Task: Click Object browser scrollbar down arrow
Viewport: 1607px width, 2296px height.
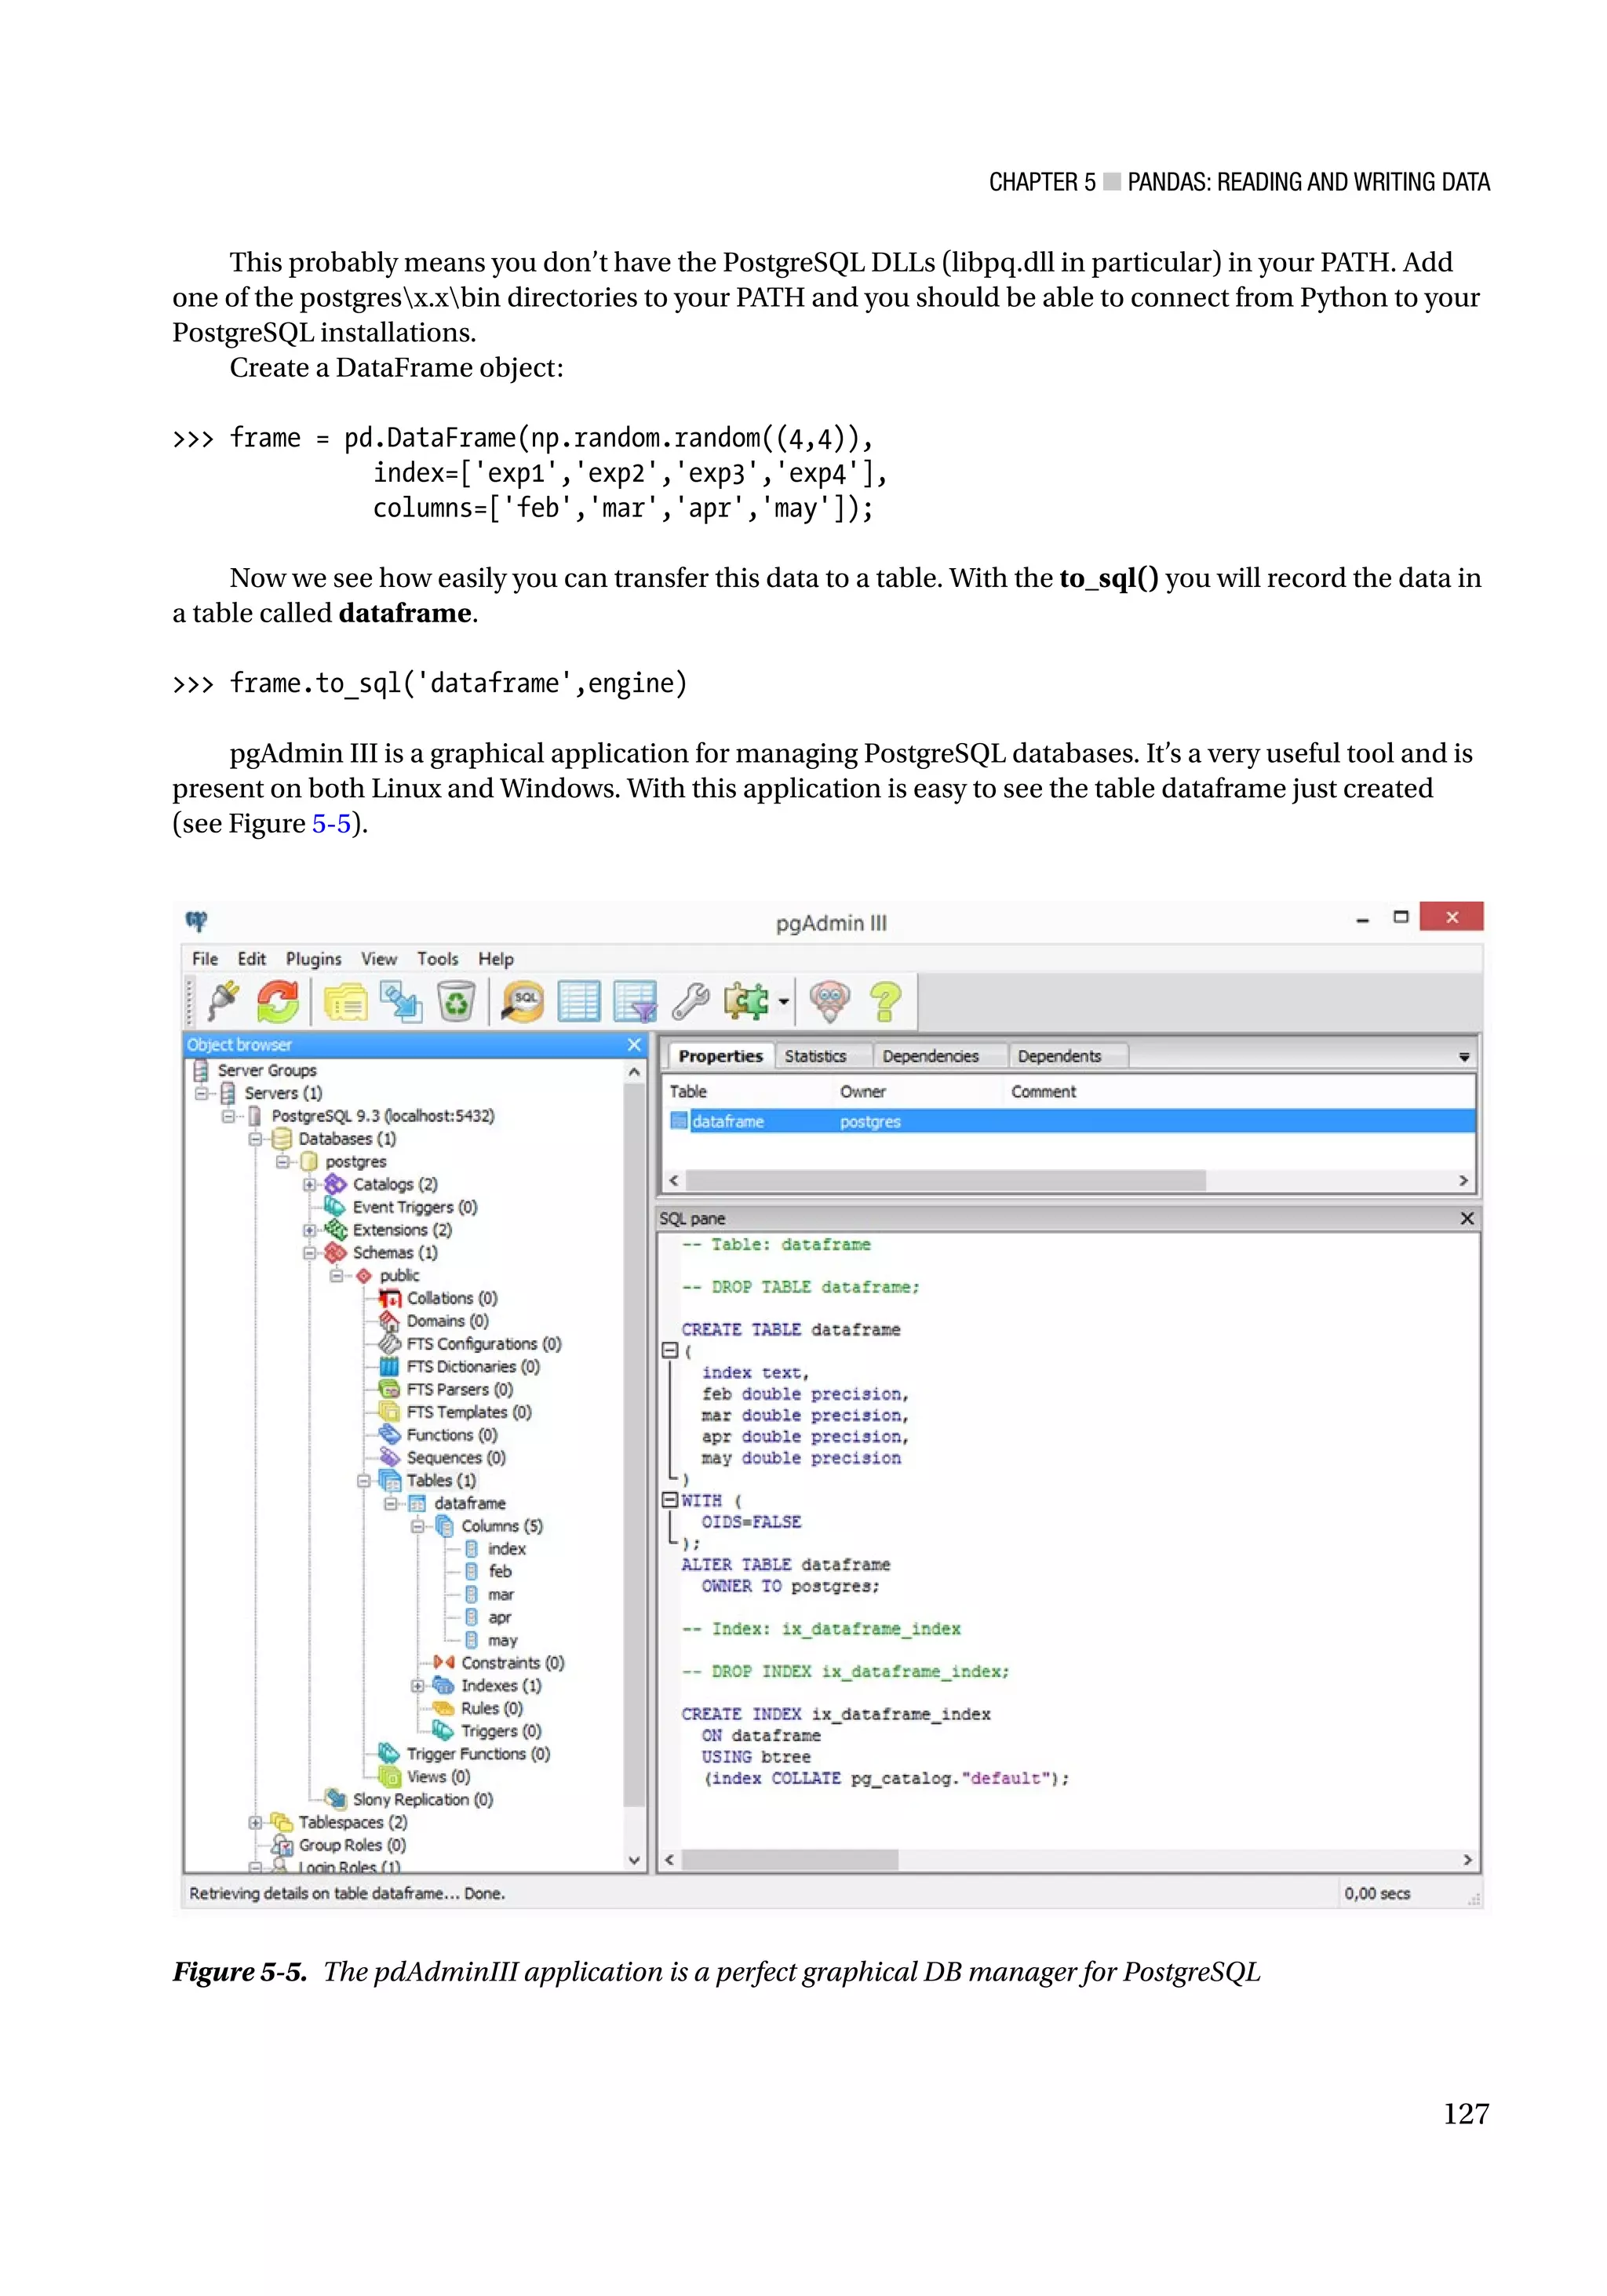Action: click(634, 1861)
